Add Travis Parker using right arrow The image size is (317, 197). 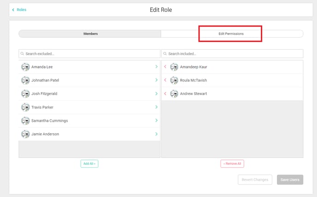[157, 107]
